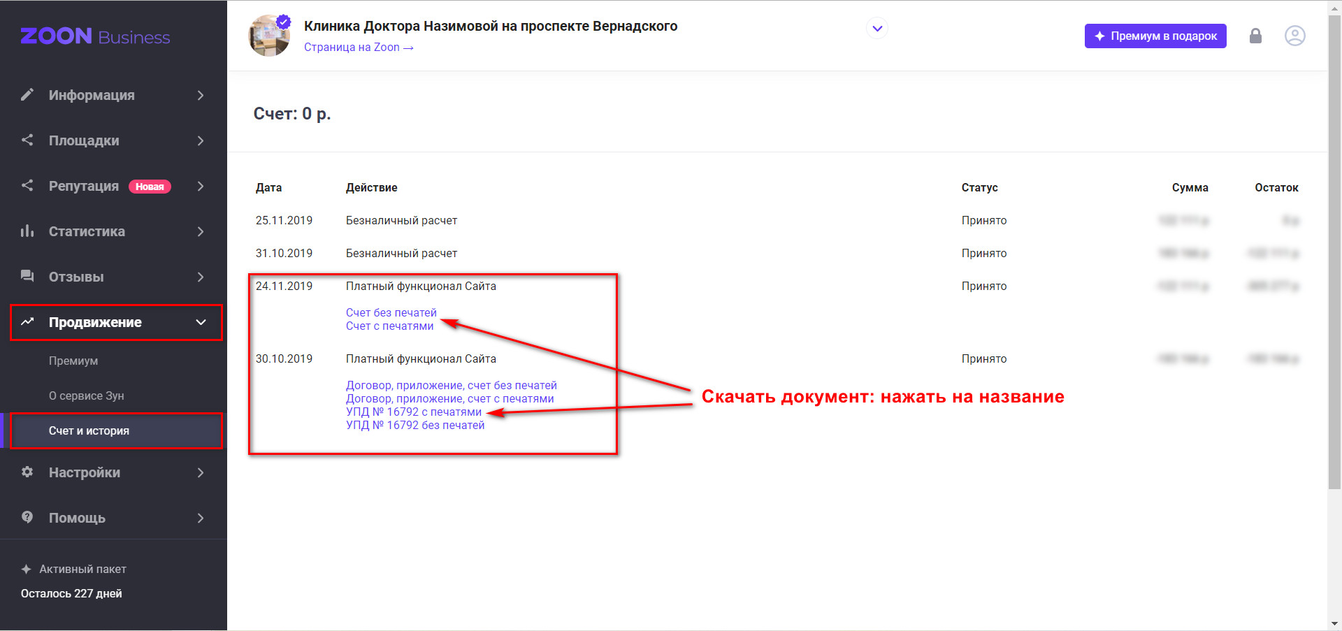Click the Сумма column header
The height and width of the screenshot is (631, 1342).
1190,187
